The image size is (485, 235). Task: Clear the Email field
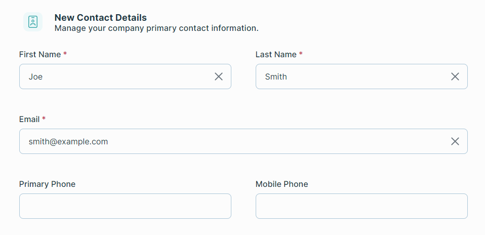coord(455,141)
